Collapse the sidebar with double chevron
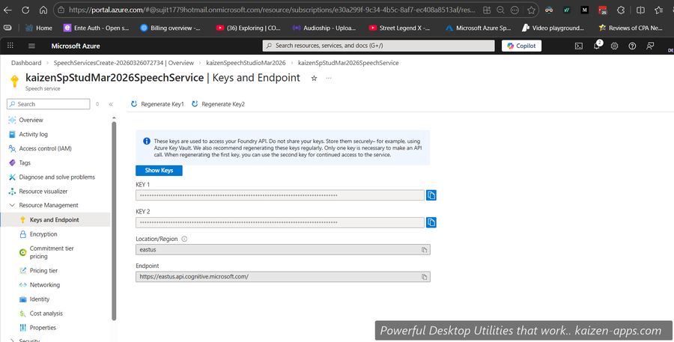This screenshot has width=674, height=342. point(111,104)
